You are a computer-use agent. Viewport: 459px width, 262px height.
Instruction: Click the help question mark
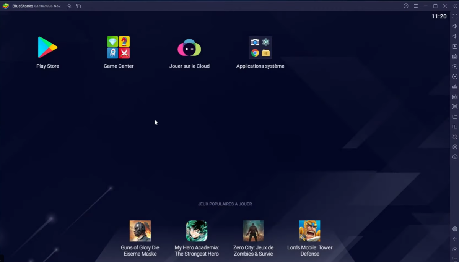405,6
